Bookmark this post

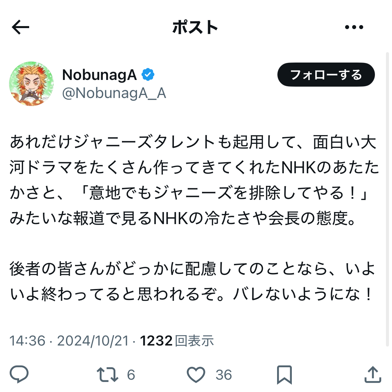point(284,375)
